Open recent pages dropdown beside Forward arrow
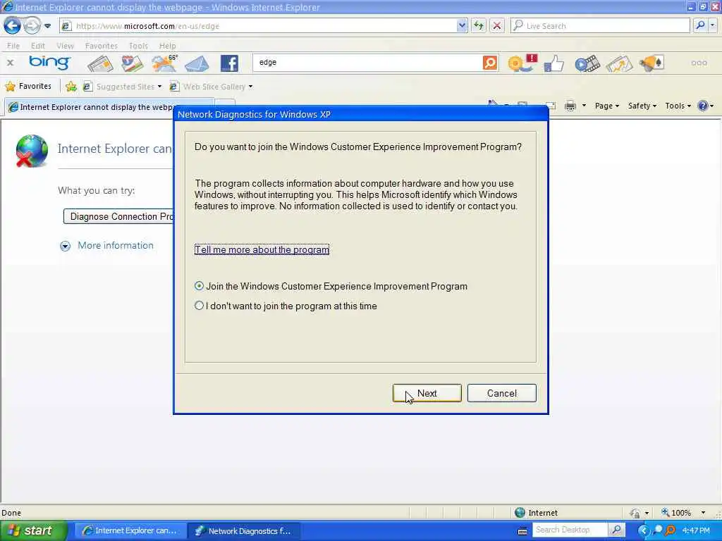Screen dimensions: 722x541 click(47, 26)
